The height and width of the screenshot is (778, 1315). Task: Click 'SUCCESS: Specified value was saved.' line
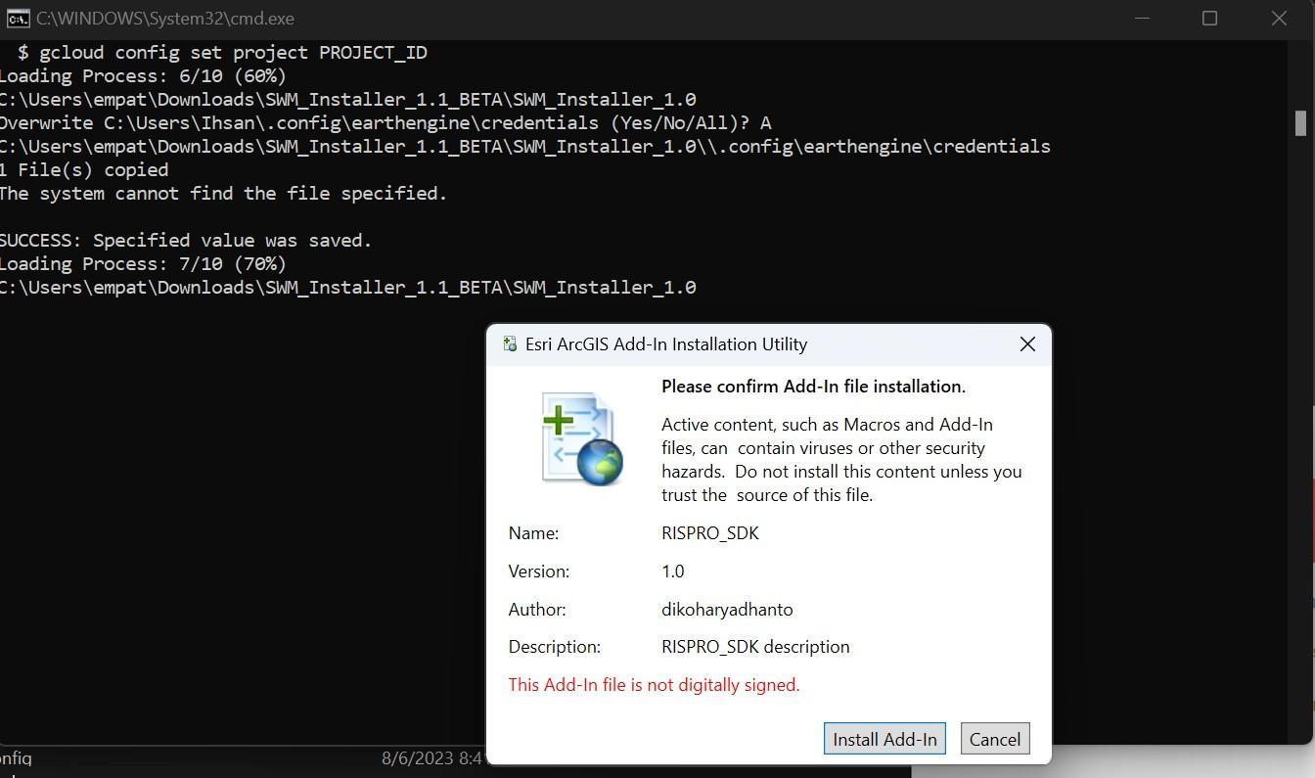[186, 240]
